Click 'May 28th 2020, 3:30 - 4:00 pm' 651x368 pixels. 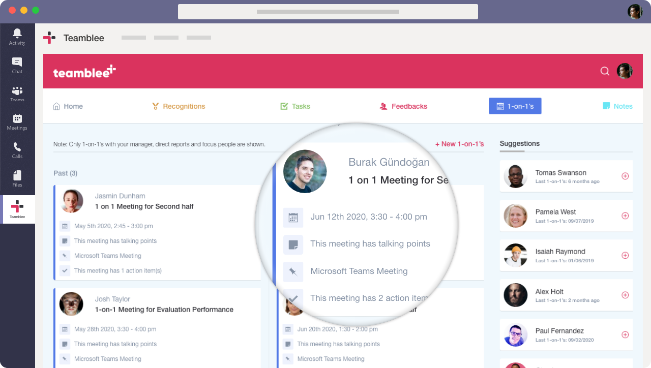(115, 329)
